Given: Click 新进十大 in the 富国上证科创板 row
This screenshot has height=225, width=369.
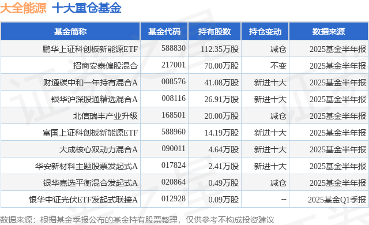Looking at the screenshot, I should (270, 133).
